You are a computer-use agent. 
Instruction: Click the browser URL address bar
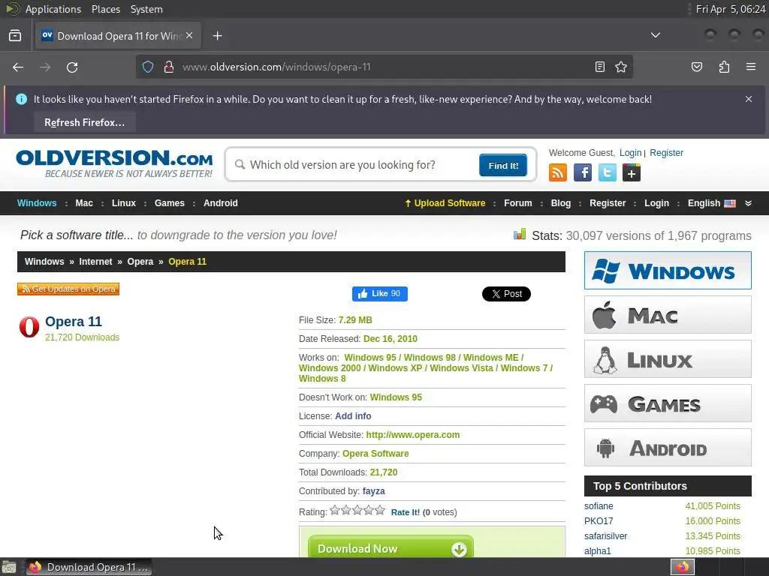tap(384, 67)
